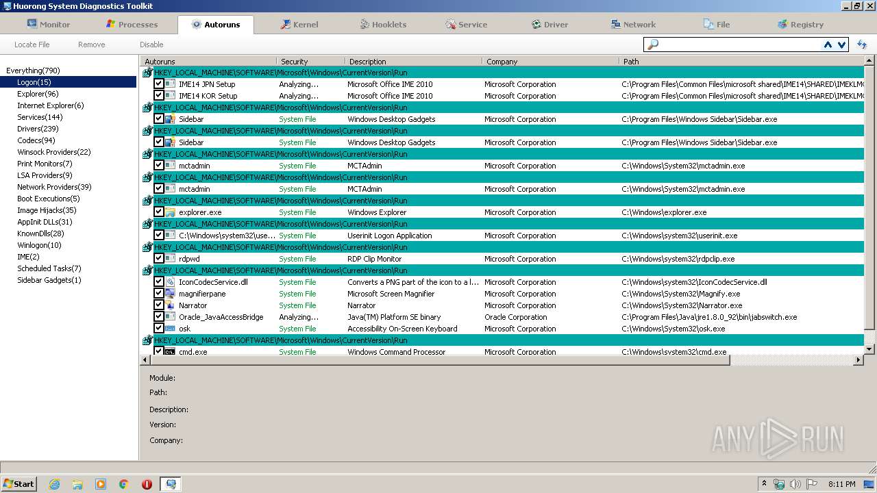Viewport: 877px width, 493px height.
Task: Uncheck the IME14 JPN Setup entry
Action: 158,84
